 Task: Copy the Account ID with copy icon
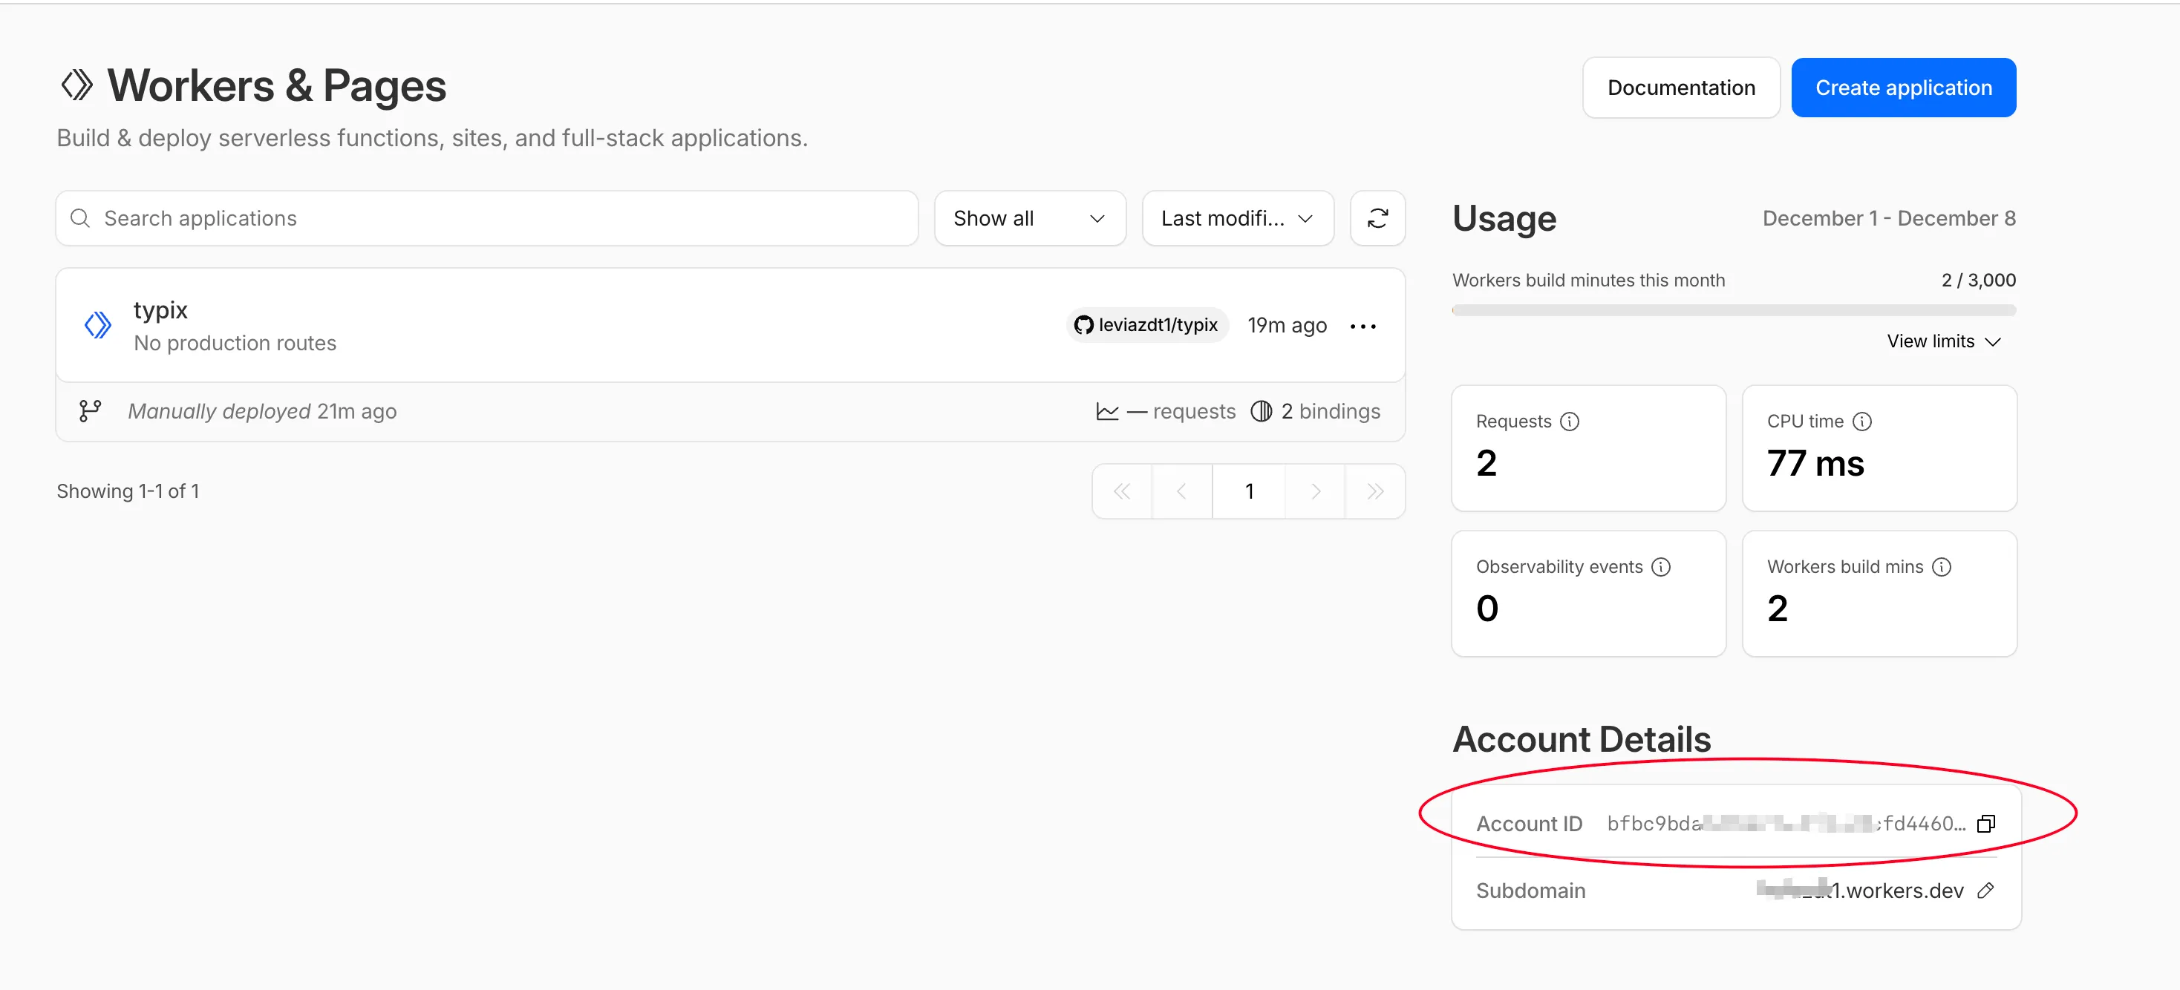coord(1985,823)
